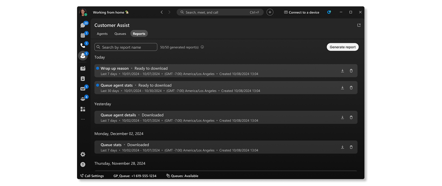Show more sidebar items ellipsis
Image resolution: width=442 pixels, height=186 pixels.
click(x=83, y=119)
